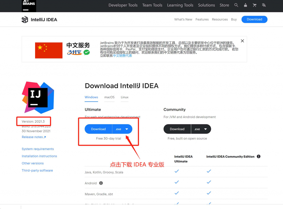The image size is (283, 209).
Task: Open Resources menu
Action: [x=220, y=19]
